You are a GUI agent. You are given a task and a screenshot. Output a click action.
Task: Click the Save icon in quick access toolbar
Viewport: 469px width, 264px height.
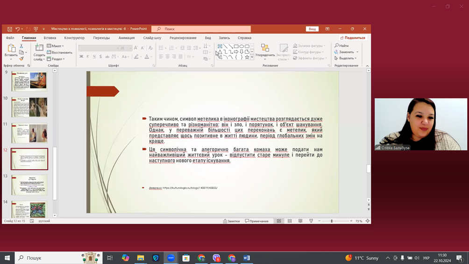tap(9, 29)
